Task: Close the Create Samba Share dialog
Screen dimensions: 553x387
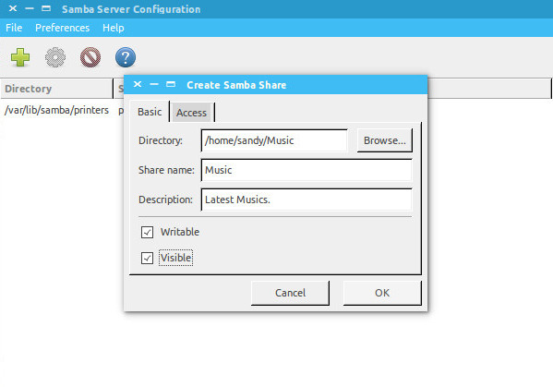Action: click(138, 84)
